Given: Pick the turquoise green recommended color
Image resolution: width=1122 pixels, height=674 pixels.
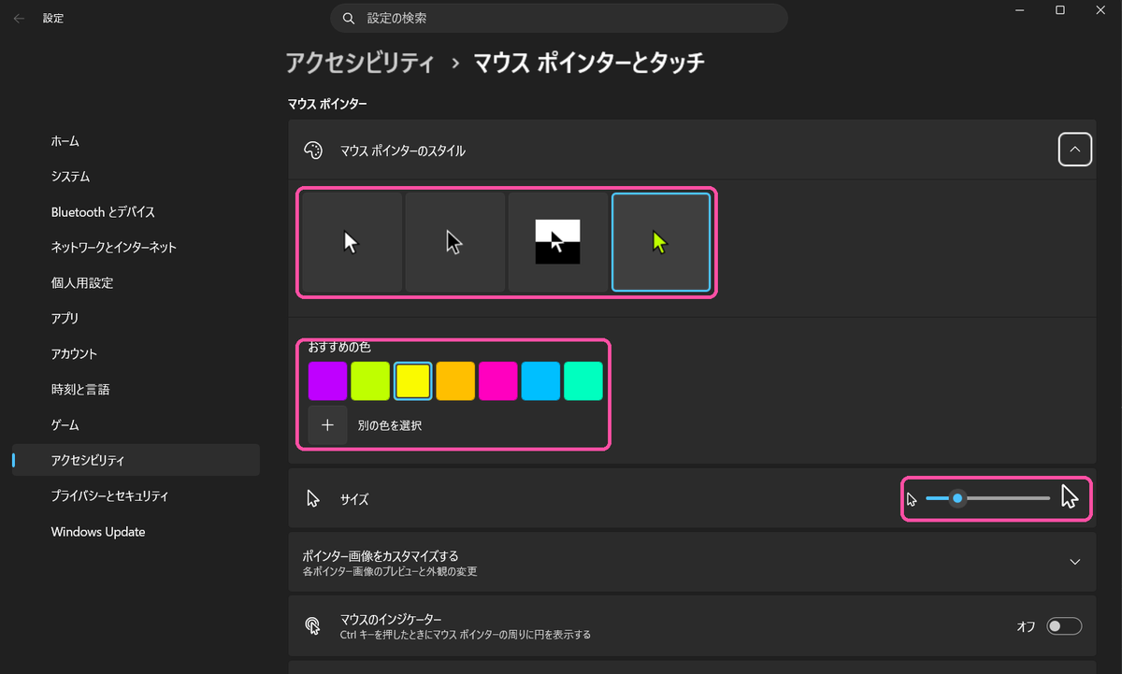Looking at the screenshot, I should 583,381.
